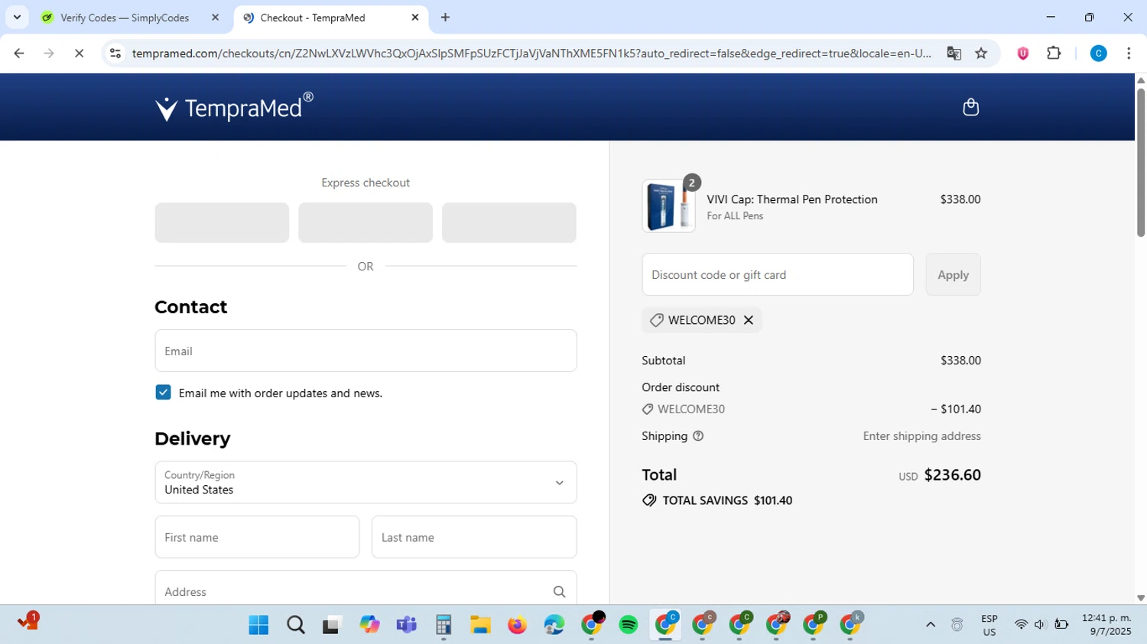
Task: Close the Checkout - TempraMed tab
Action: click(x=415, y=18)
